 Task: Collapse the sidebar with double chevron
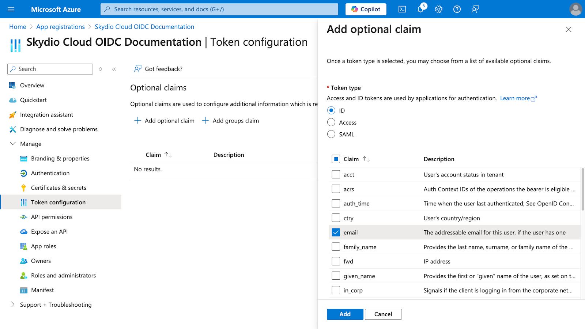tap(114, 69)
